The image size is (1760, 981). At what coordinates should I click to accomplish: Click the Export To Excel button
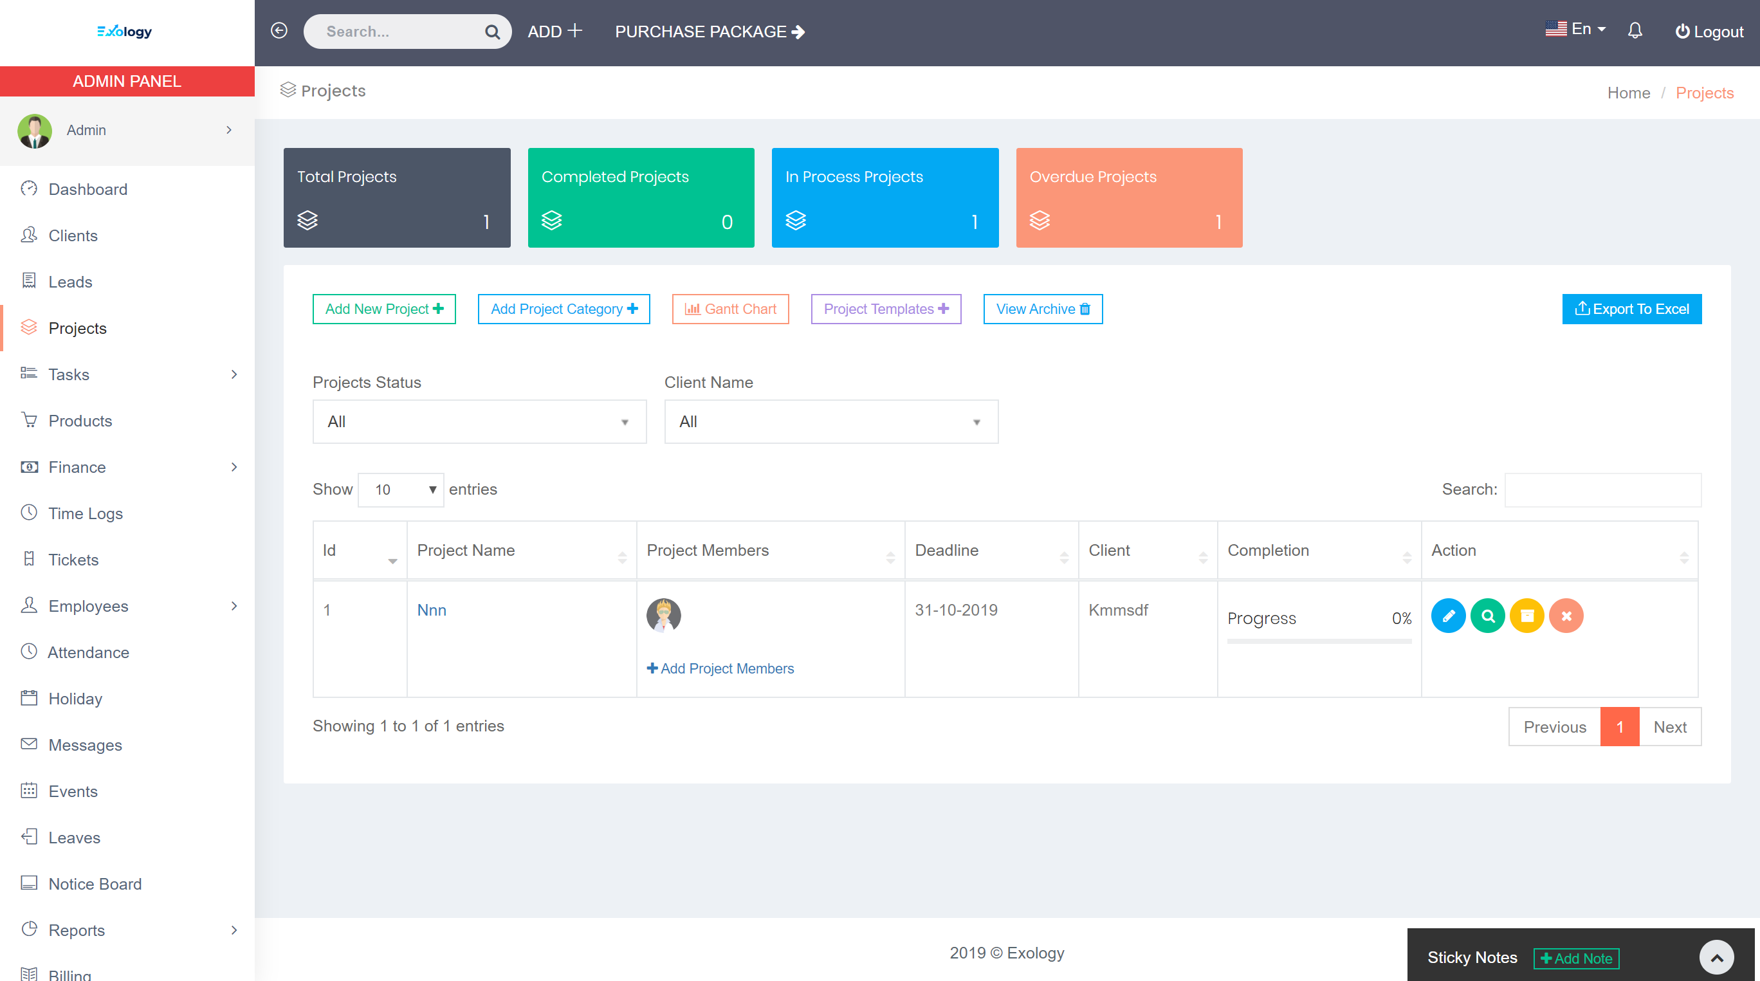coord(1631,309)
